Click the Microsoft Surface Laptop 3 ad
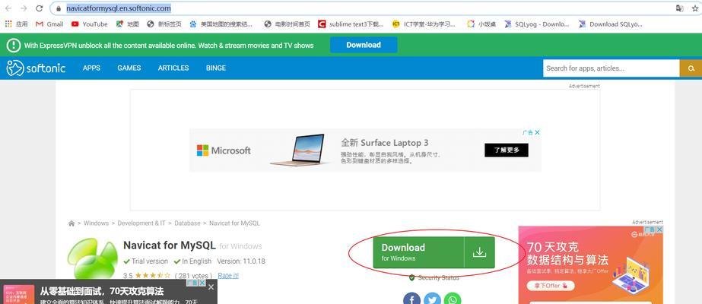The image size is (702, 304). pyautogui.click(x=365, y=150)
